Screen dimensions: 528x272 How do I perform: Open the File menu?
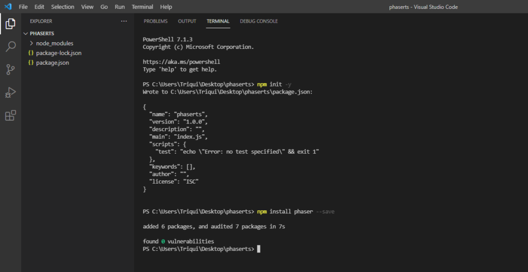click(23, 7)
